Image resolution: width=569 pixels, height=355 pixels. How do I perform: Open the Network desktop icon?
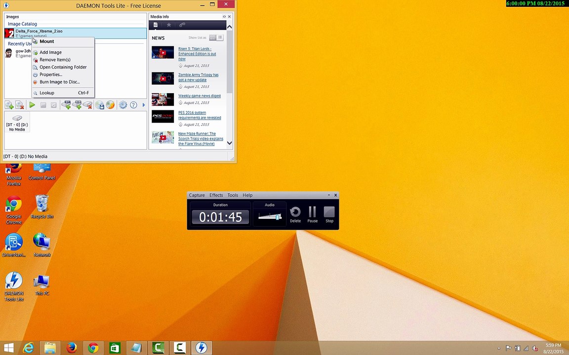42,245
